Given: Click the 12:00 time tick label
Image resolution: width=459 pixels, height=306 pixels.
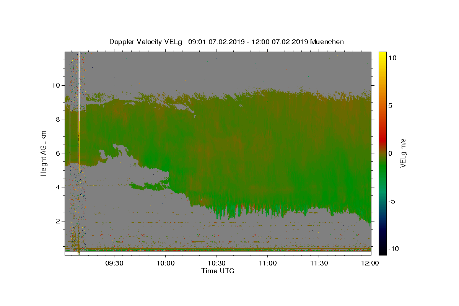Looking at the screenshot, I should click(370, 263).
